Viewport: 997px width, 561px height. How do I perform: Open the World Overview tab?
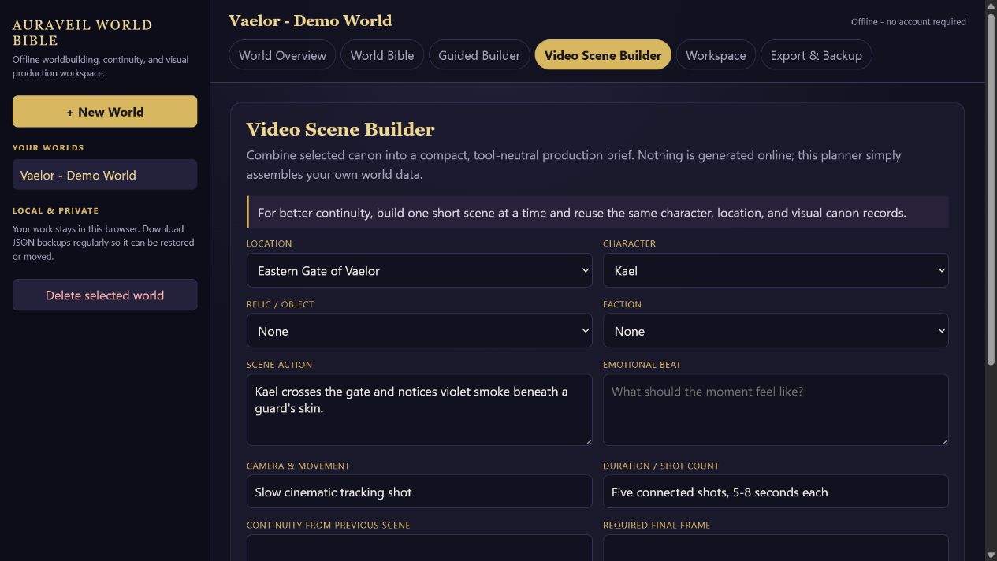282,55
